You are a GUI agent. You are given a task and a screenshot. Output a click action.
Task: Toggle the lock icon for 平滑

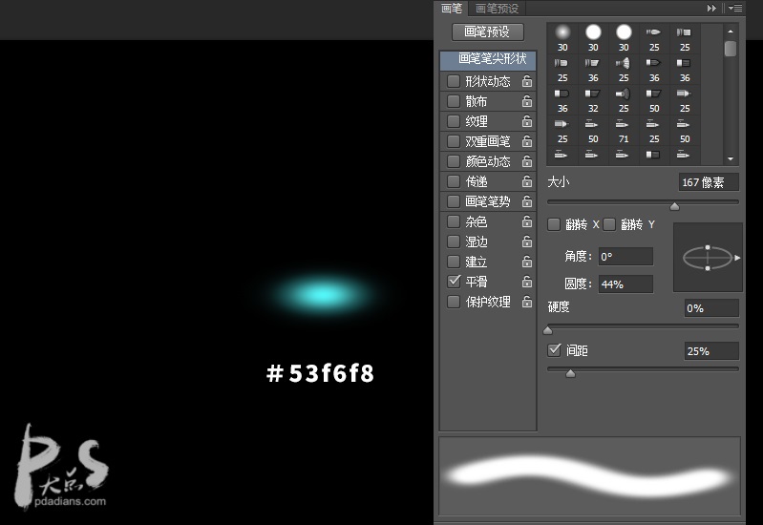coord(527,282)
